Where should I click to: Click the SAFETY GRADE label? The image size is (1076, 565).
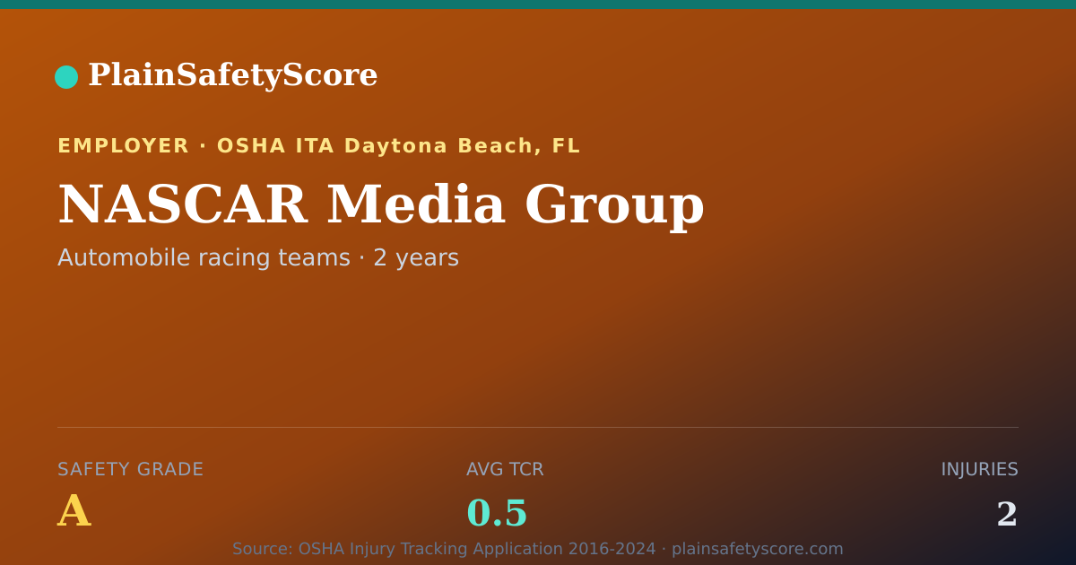(131, 469)
